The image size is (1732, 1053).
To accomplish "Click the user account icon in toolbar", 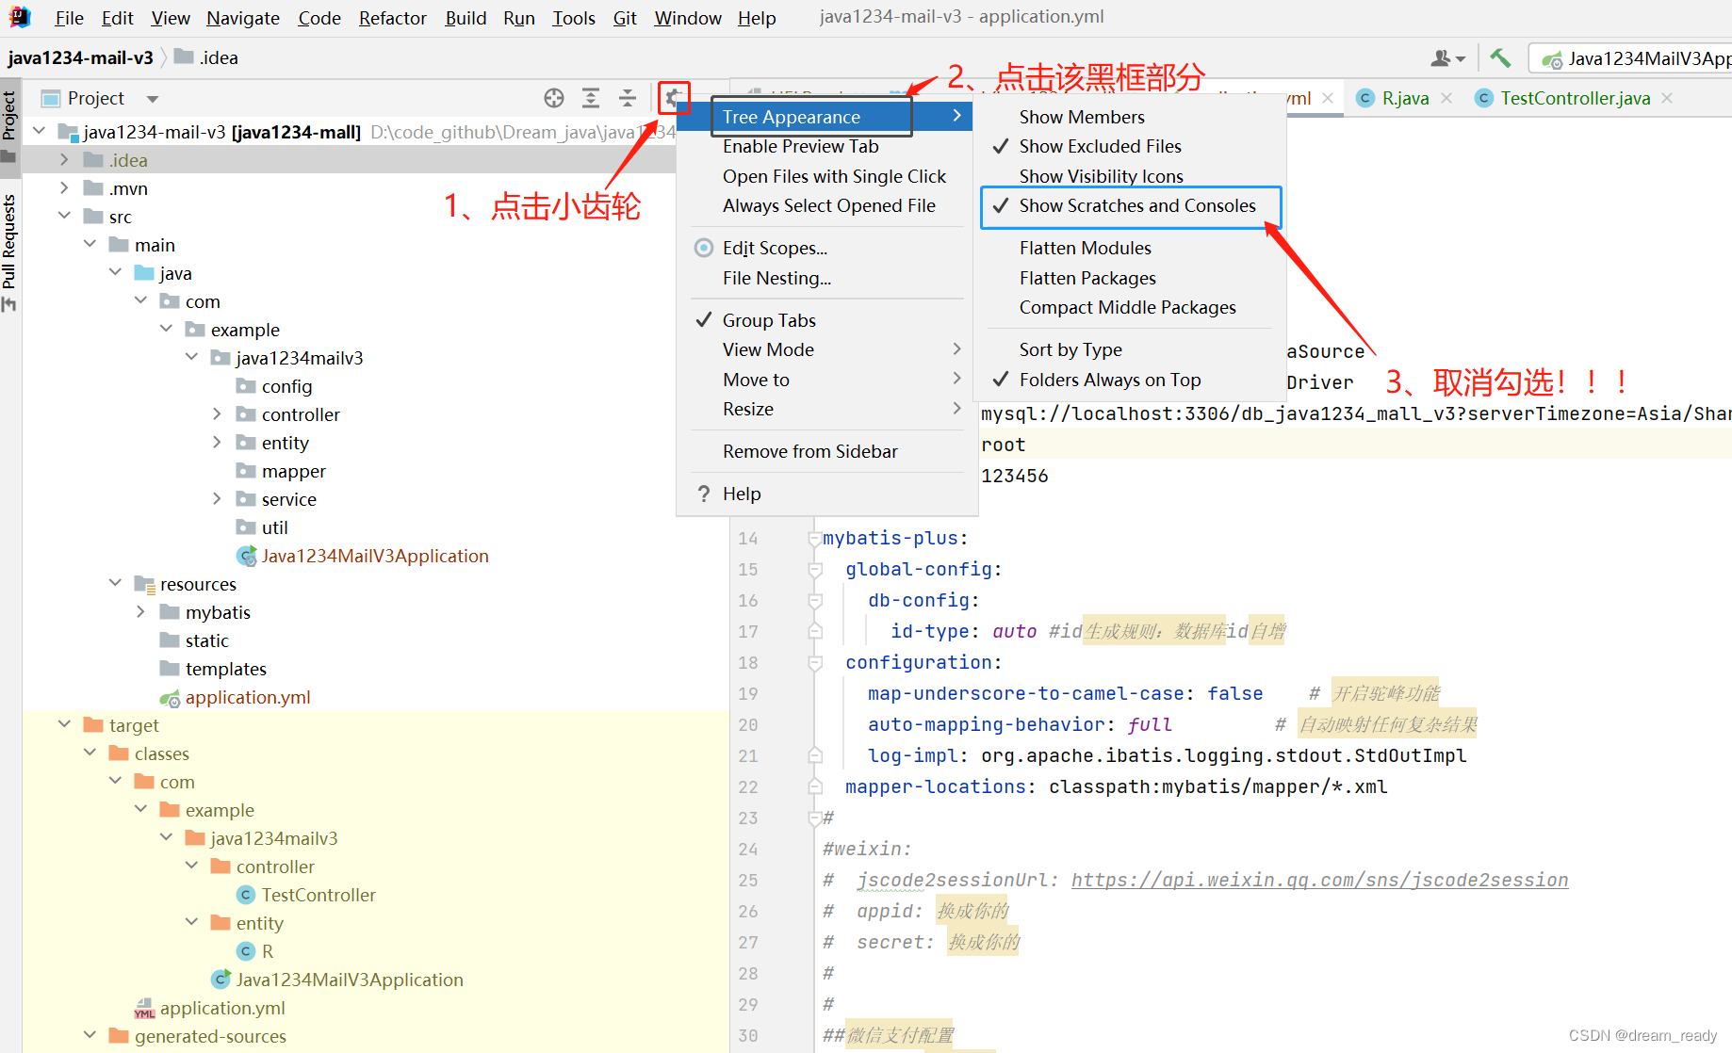I will pos(1447,58).
